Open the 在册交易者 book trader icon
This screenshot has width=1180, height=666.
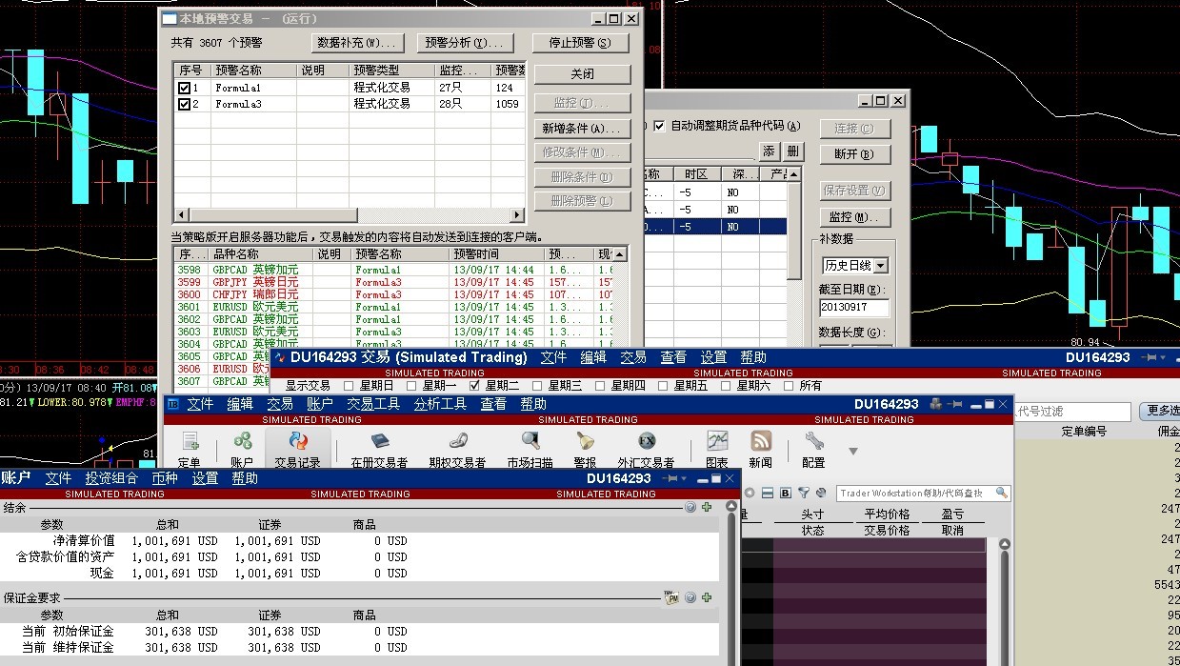coord(379,442)
